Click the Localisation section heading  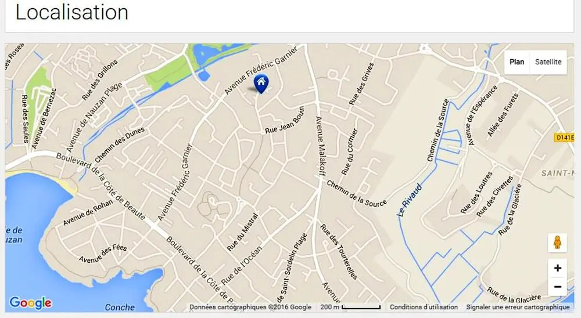coord(72,12)
